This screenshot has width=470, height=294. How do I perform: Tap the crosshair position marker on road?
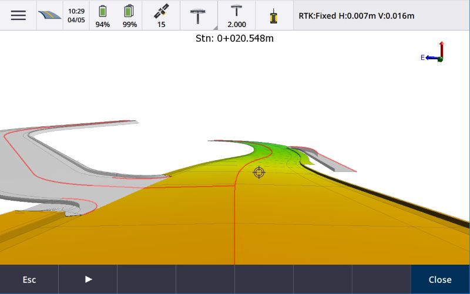coord(258,172)
